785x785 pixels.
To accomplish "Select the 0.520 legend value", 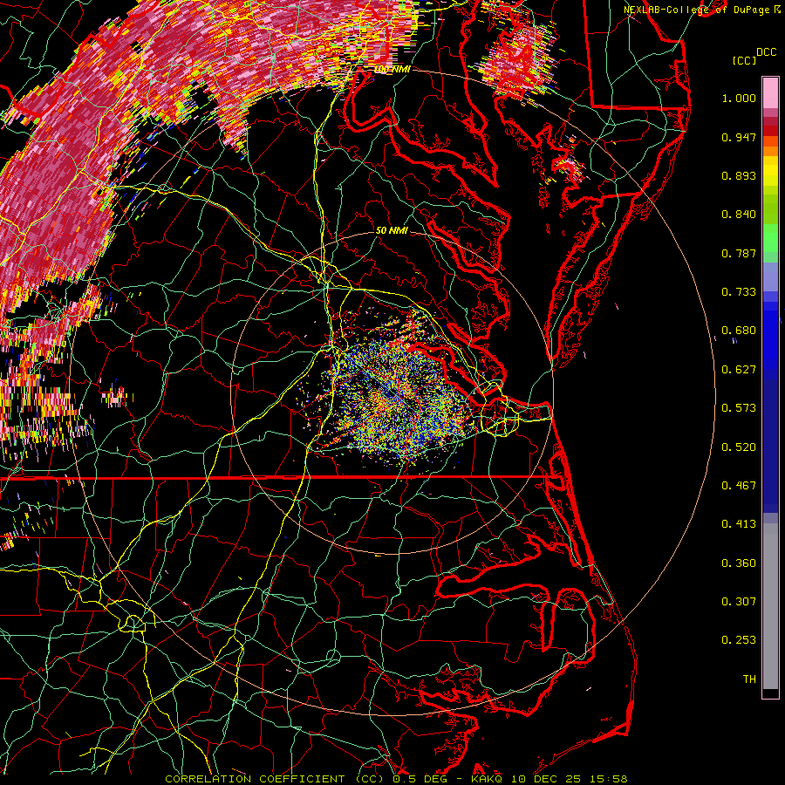I will point(739,447).
